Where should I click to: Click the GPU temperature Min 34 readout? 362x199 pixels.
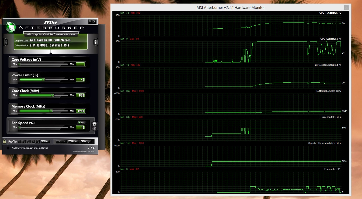[125, 13]
